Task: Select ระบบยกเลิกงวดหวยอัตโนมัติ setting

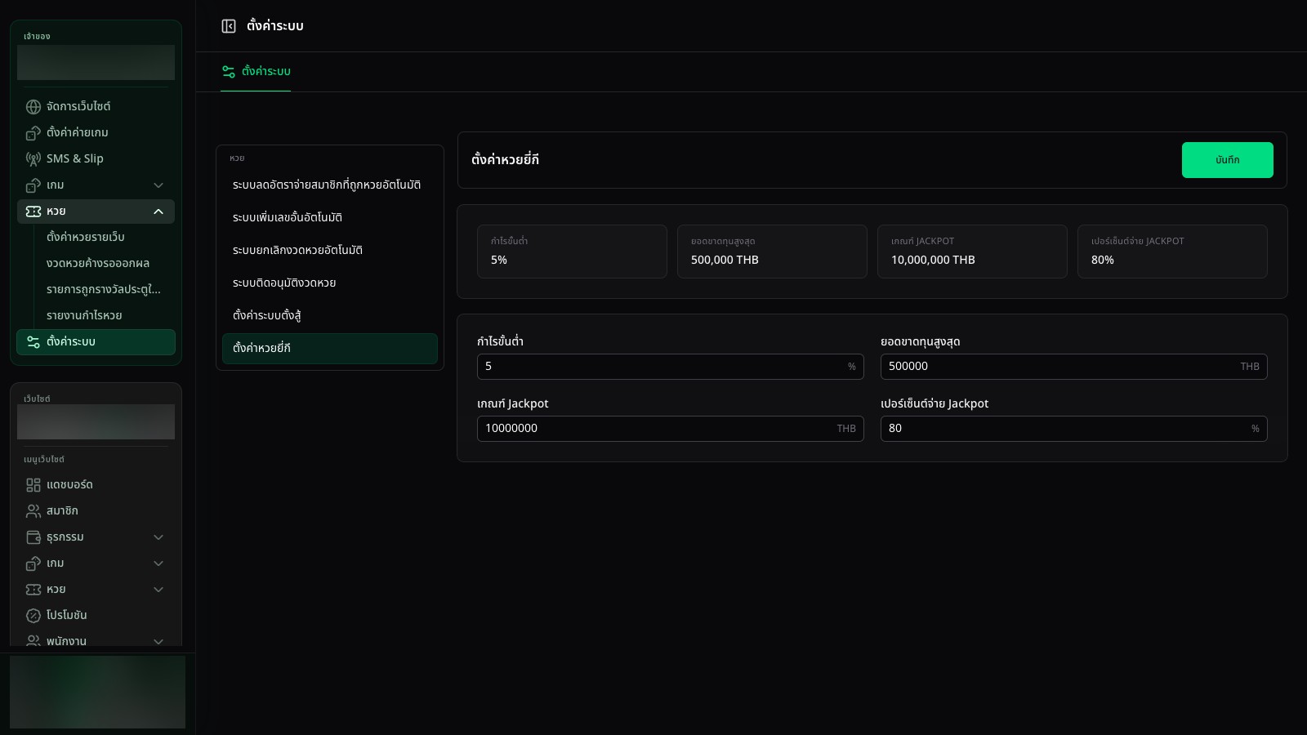Action: 330,251
